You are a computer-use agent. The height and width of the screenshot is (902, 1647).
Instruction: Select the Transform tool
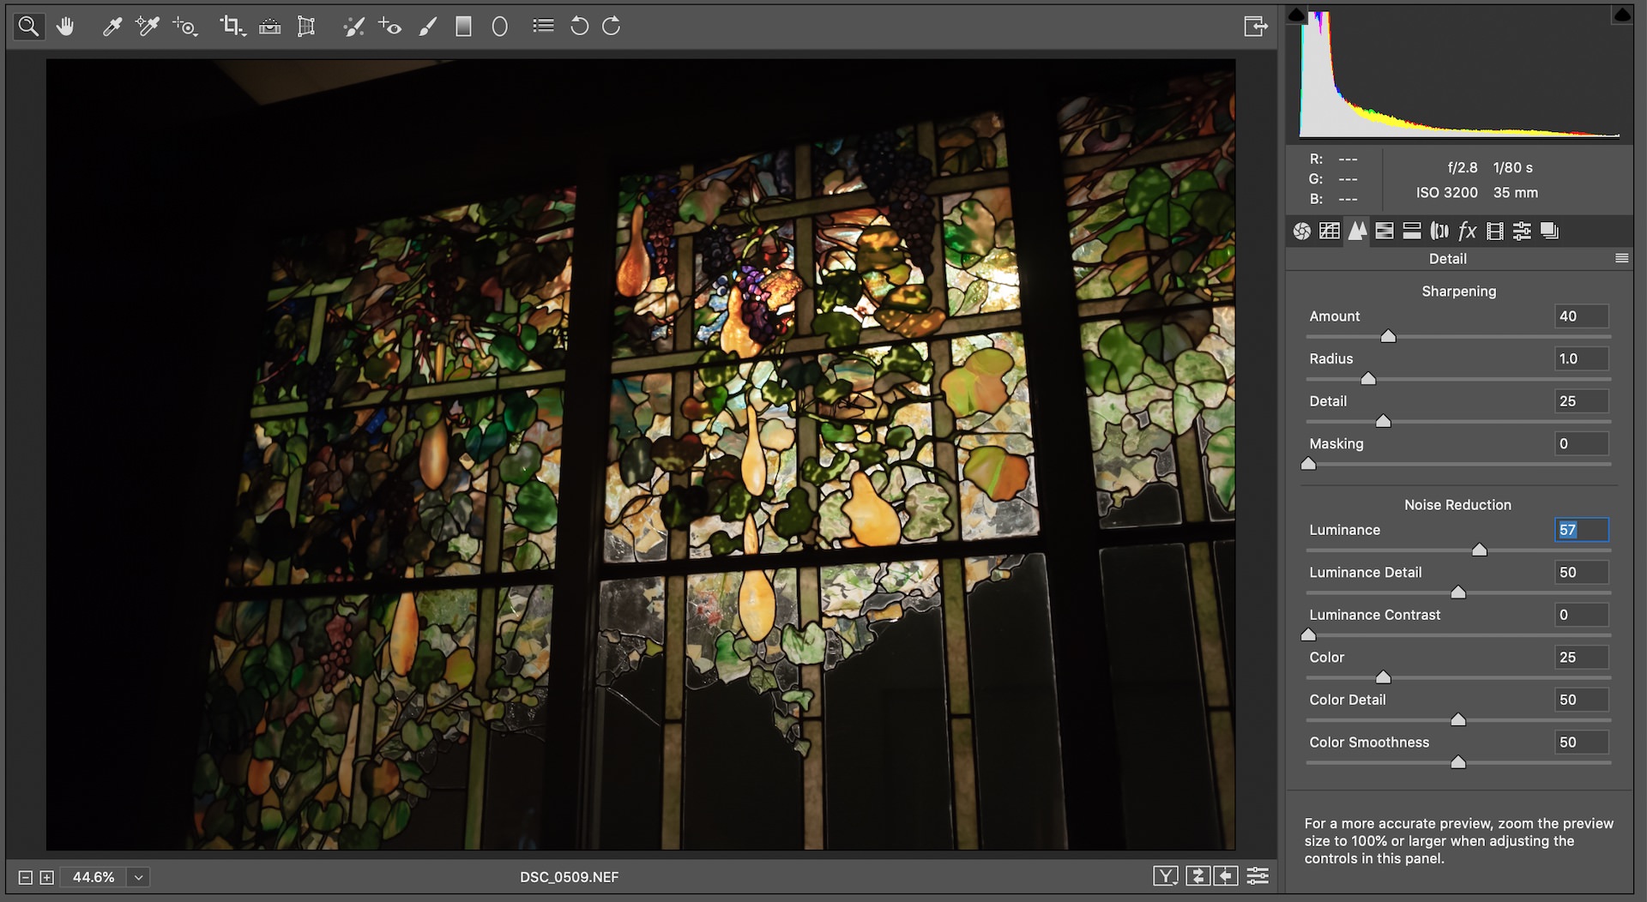[306, 27]
